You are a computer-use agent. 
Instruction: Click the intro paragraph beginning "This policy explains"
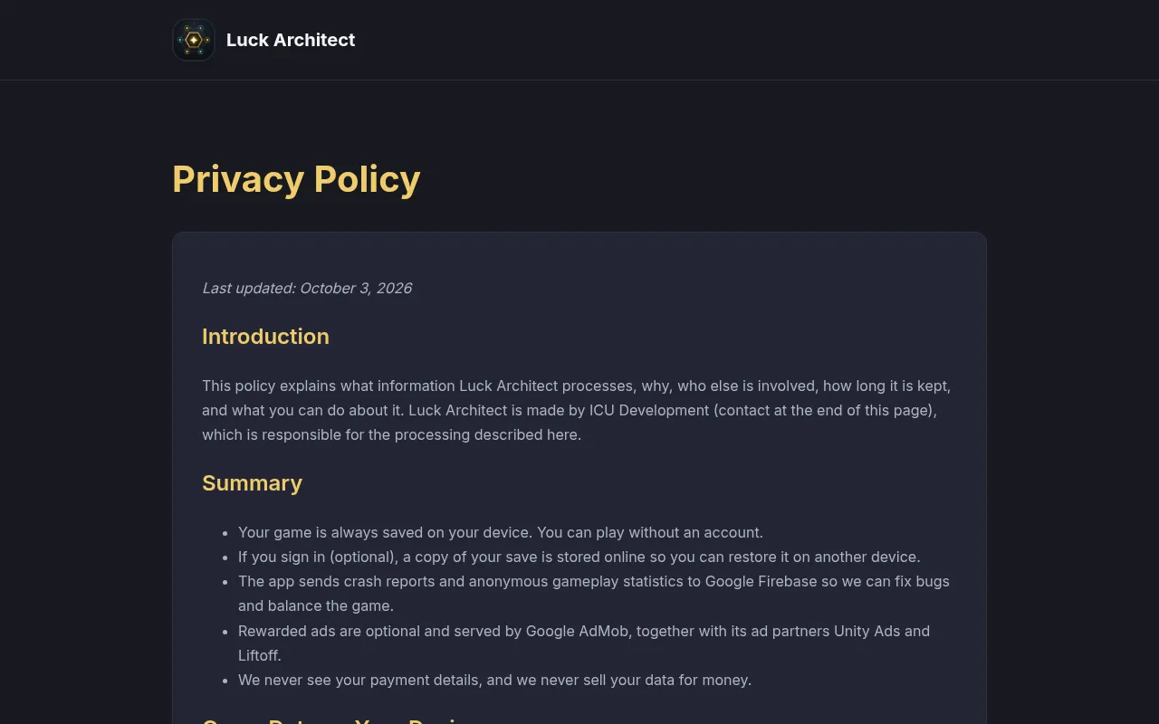coord(579,410)
